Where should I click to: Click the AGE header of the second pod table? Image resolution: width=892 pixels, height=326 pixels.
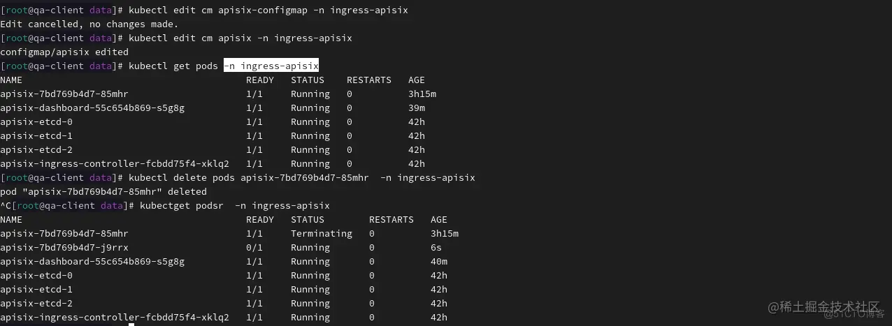click(x=439, y=220)
